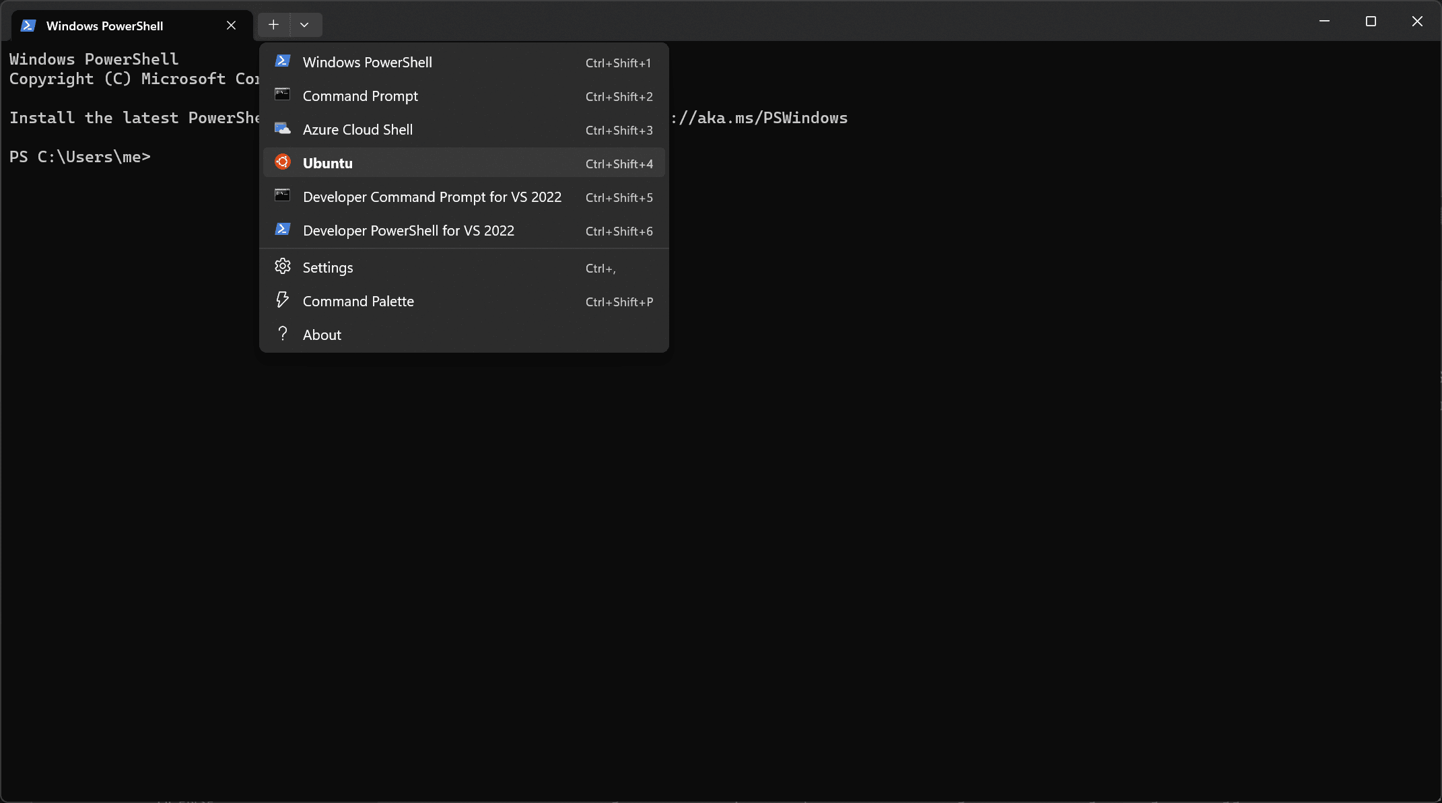Click the Ctrl+Shift+1 shortcut label
The height and width of the screenshot is (803, 1442).
click(x=618, y=63)
